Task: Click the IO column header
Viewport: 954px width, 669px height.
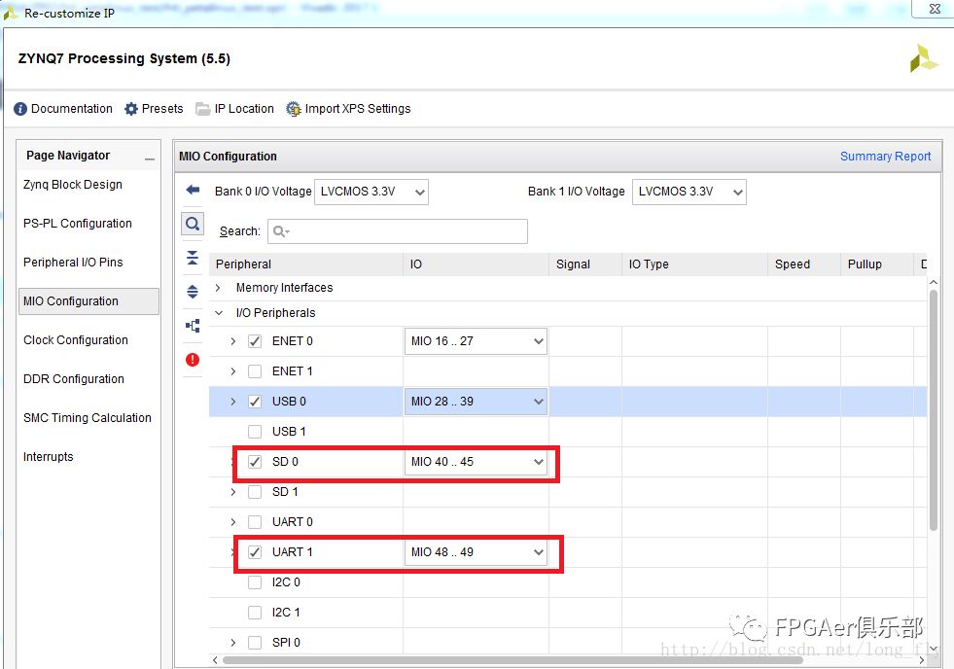Action: (x=476, y=264)
